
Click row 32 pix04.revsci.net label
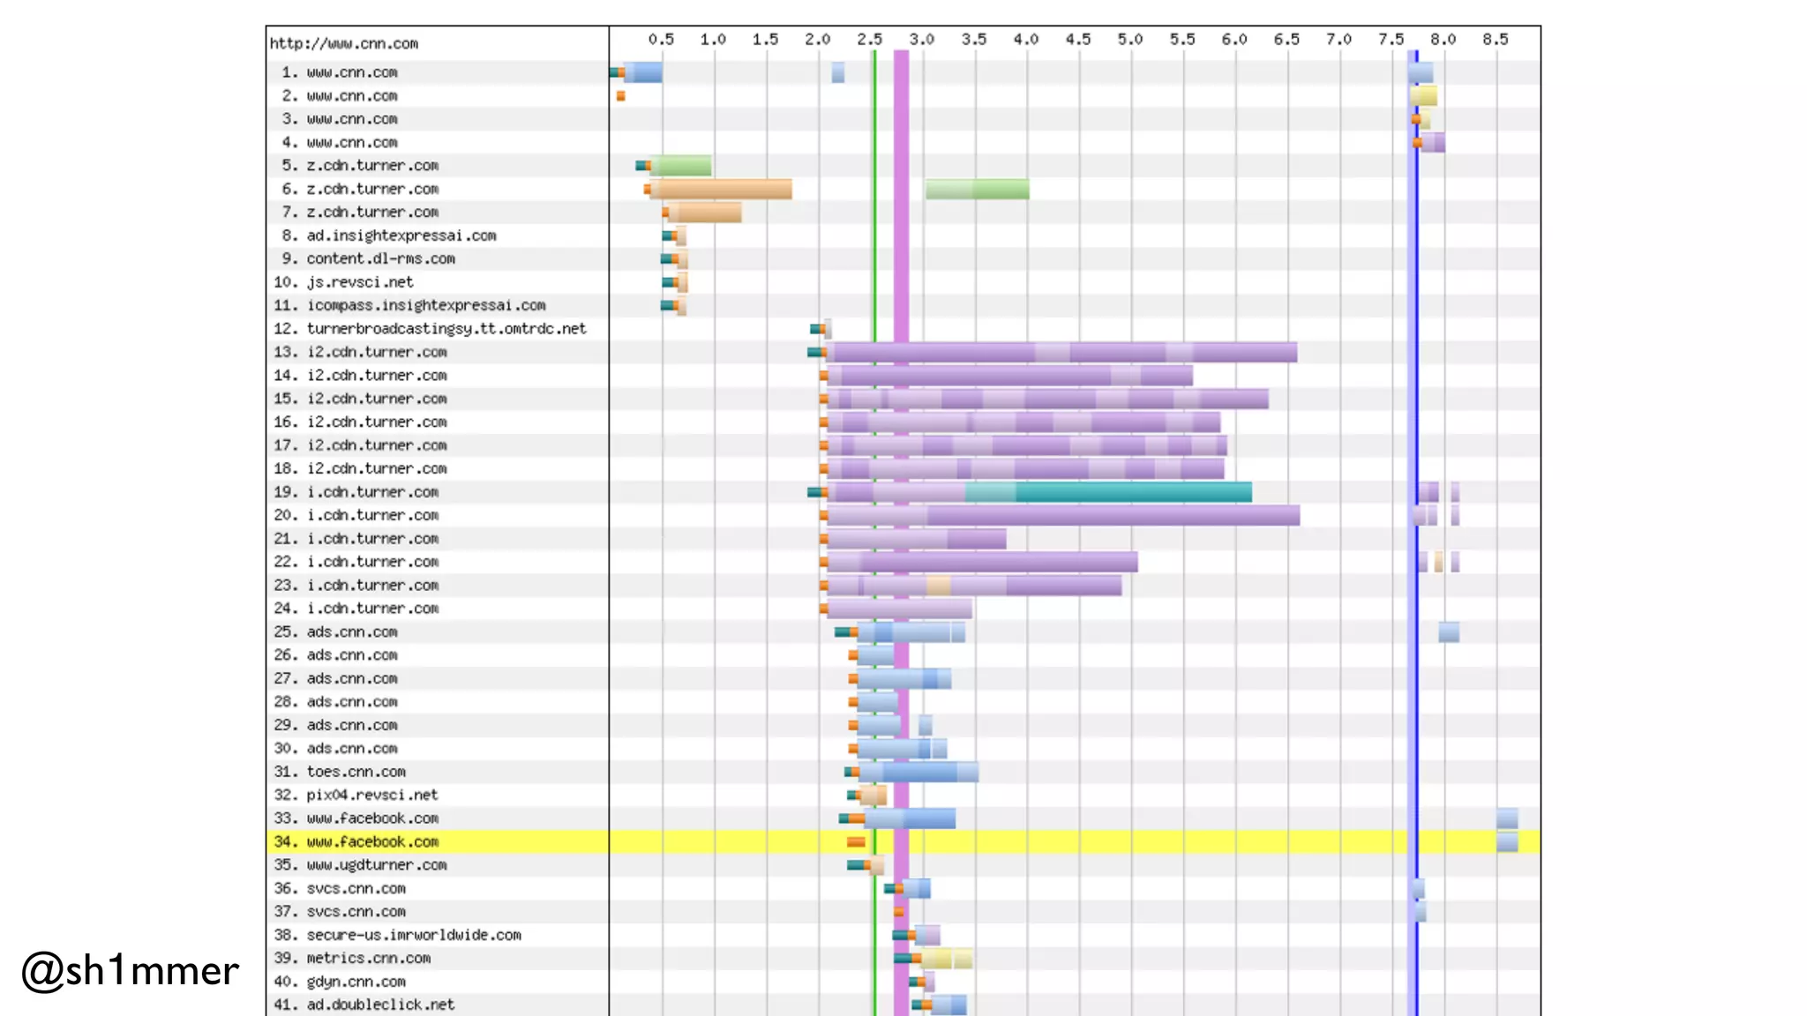(371, 796)
